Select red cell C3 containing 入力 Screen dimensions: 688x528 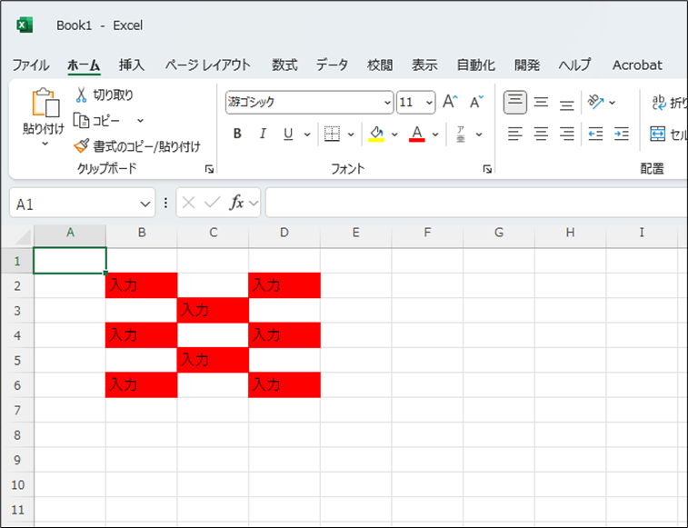point(213,310)
